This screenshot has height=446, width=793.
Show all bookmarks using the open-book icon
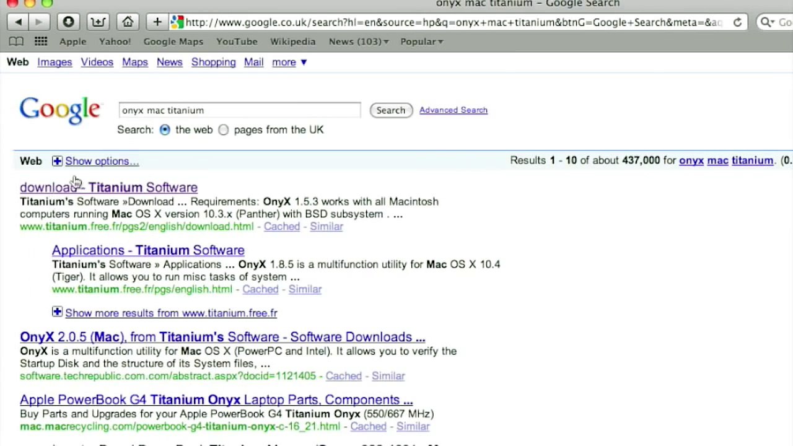(x=16, y=42)
